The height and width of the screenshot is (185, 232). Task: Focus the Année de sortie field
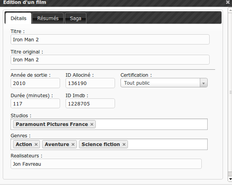[x=35, y=83]
